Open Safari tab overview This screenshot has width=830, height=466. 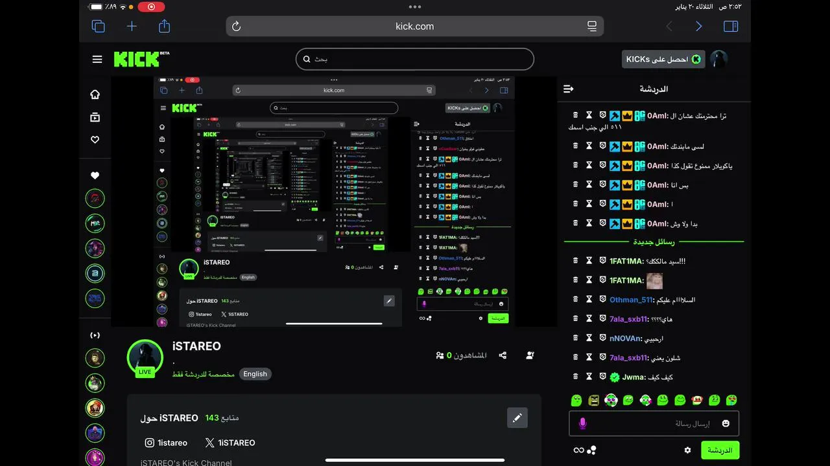coord(99,26)
